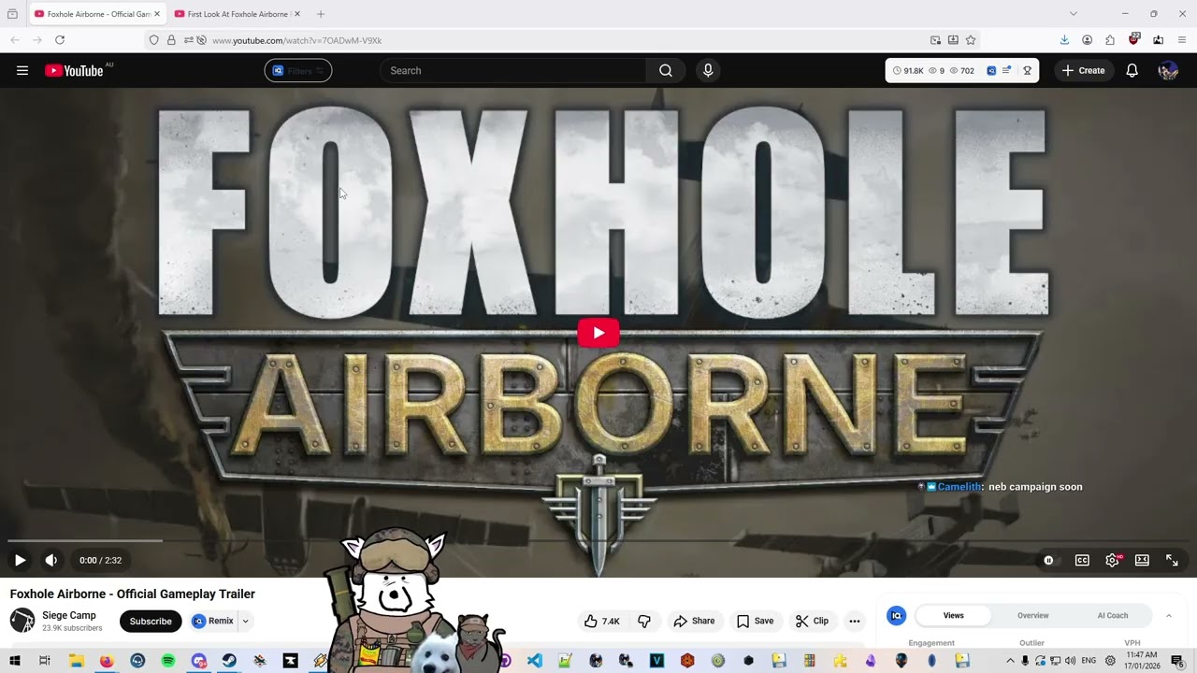
Task: Open the Firefox View button
Action: pyautogui.click(x=12, y=14)
